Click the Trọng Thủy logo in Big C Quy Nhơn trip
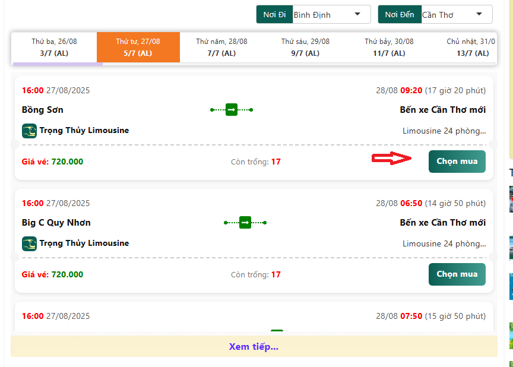This screenshot has height=367, width=513. pyautogui.click(x=29, y=243)
